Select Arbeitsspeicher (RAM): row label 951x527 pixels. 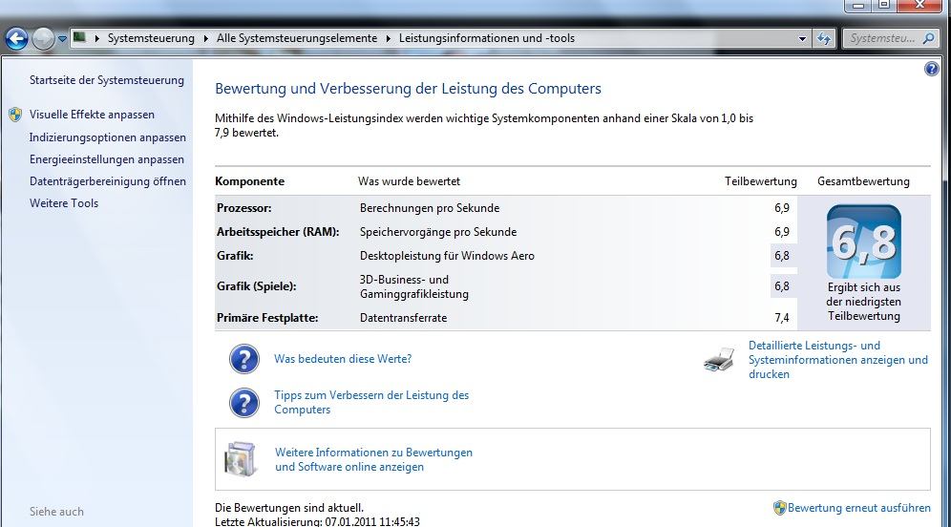[278, 232]
